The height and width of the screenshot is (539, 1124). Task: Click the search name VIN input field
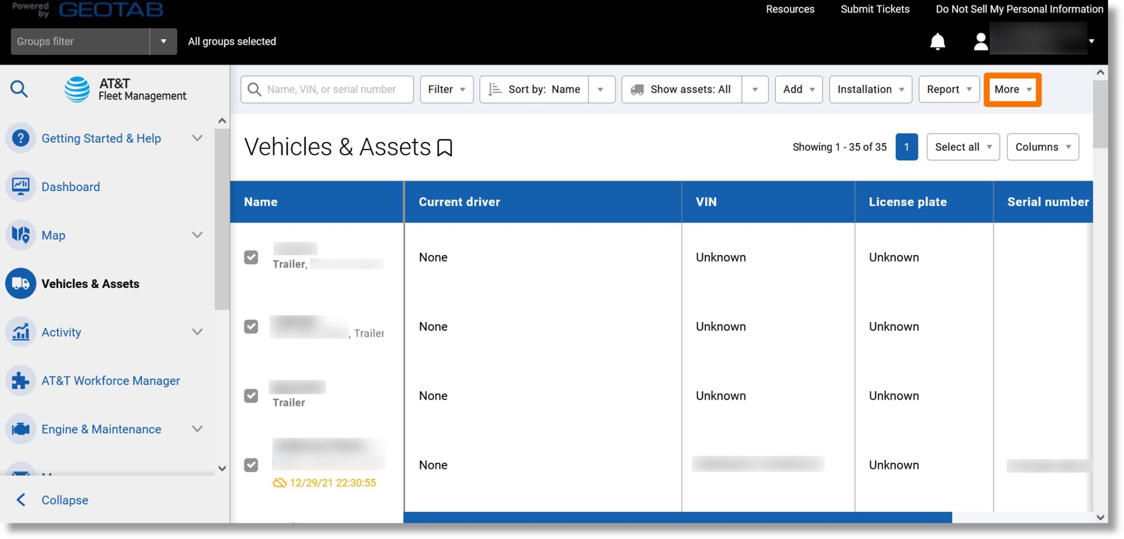tap(327, 89)
